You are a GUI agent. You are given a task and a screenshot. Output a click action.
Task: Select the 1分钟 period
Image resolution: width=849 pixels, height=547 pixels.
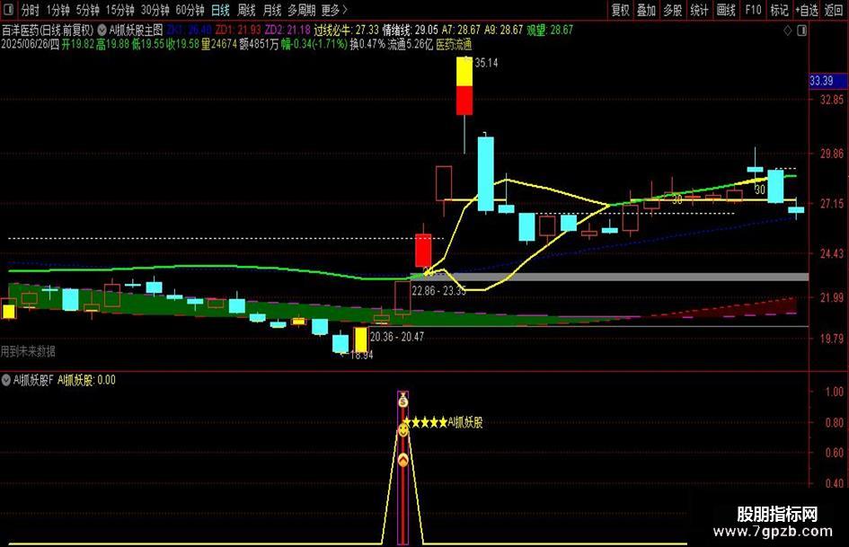(57, 10)
